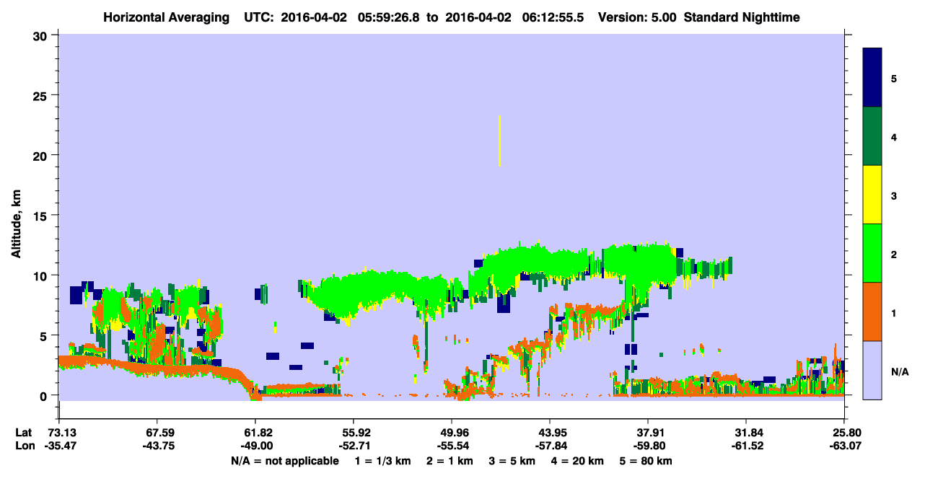Screen dimensions: 938x481
Task: Click the colorbar label 4
Action: coord(894,136)
